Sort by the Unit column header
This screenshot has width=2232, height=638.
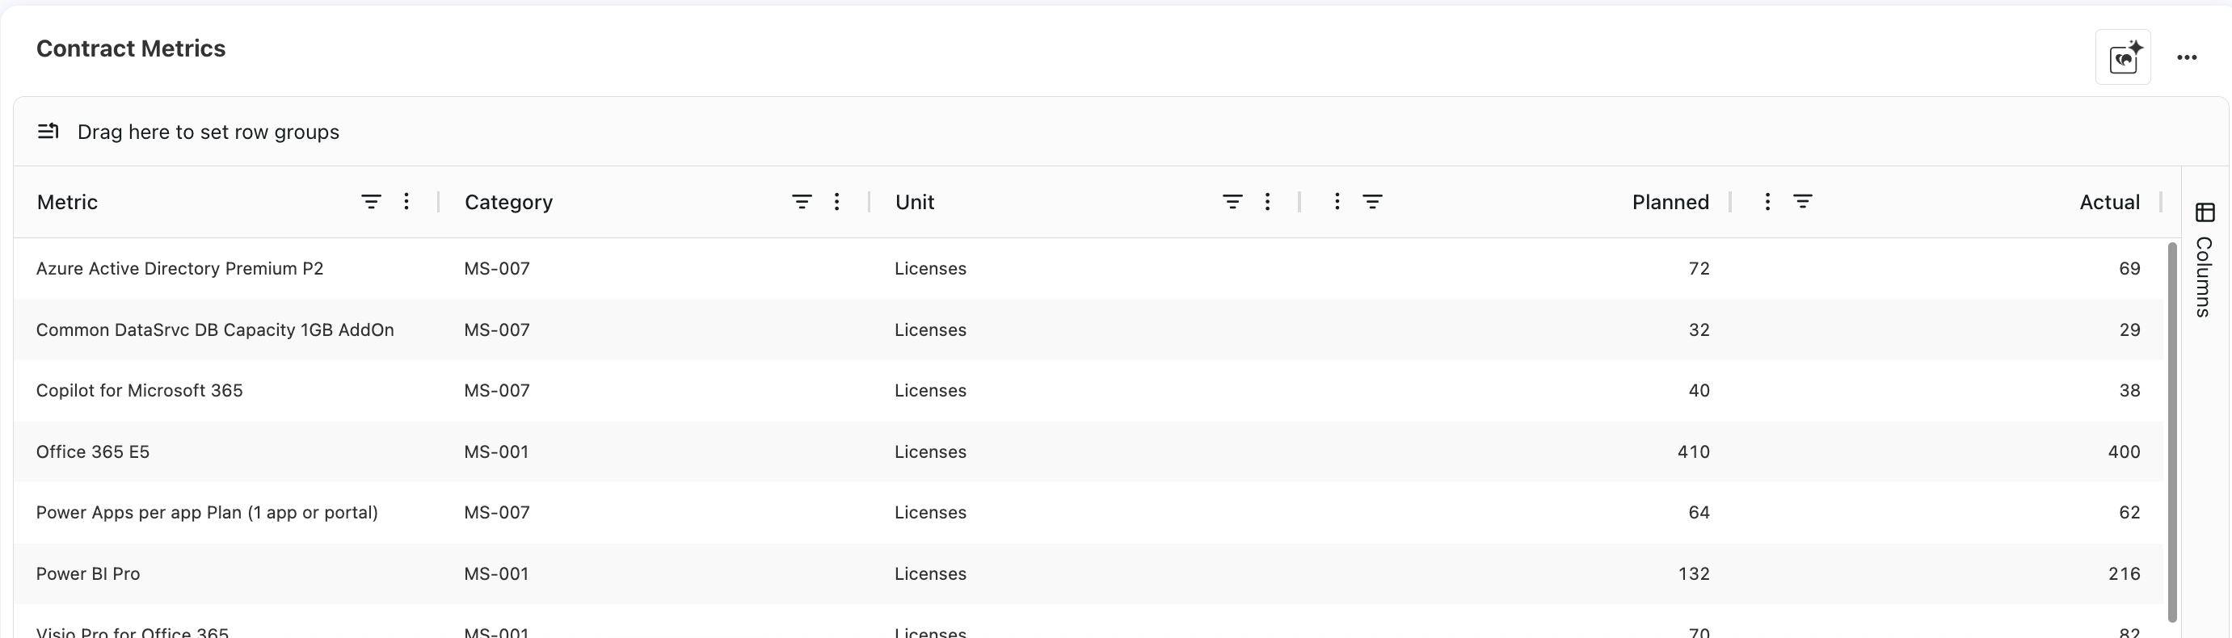(914, 203)
